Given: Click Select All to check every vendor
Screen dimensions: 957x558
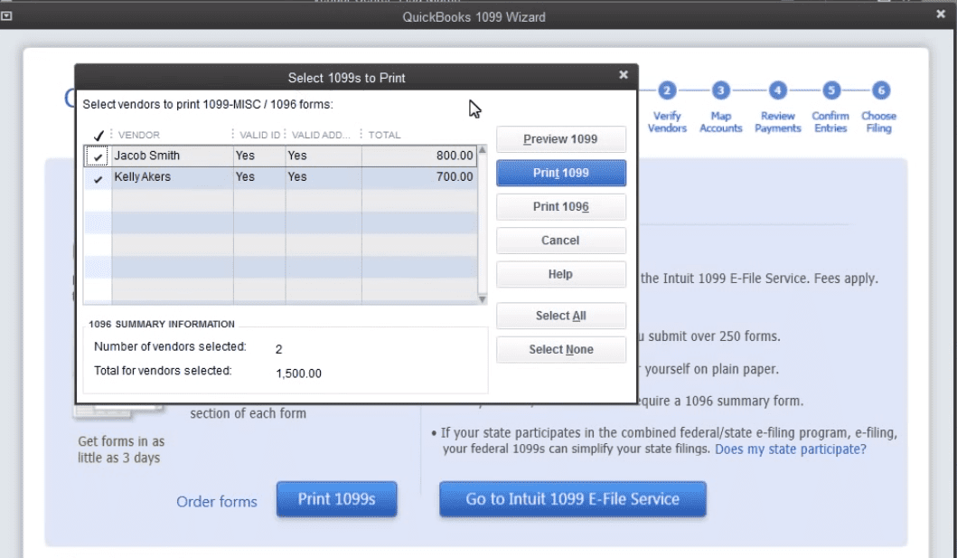Looking at the screenshot, I should click(x=560, y=316).
